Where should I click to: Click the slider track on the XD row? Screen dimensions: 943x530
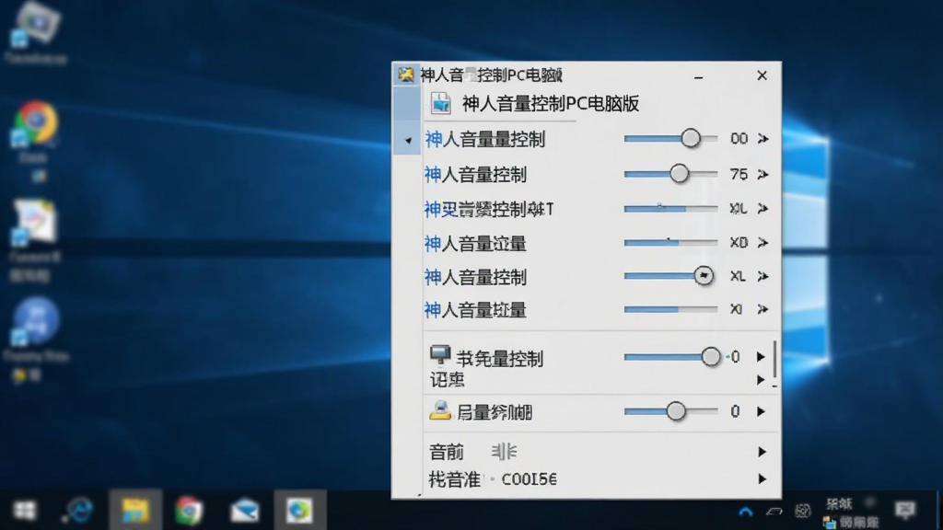pos(670,243)
